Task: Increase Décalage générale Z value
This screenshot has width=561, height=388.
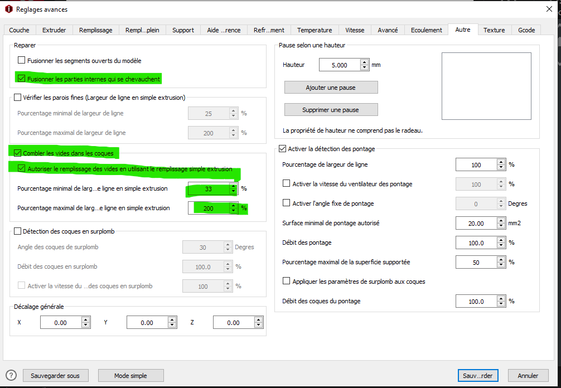Action: 259,319
